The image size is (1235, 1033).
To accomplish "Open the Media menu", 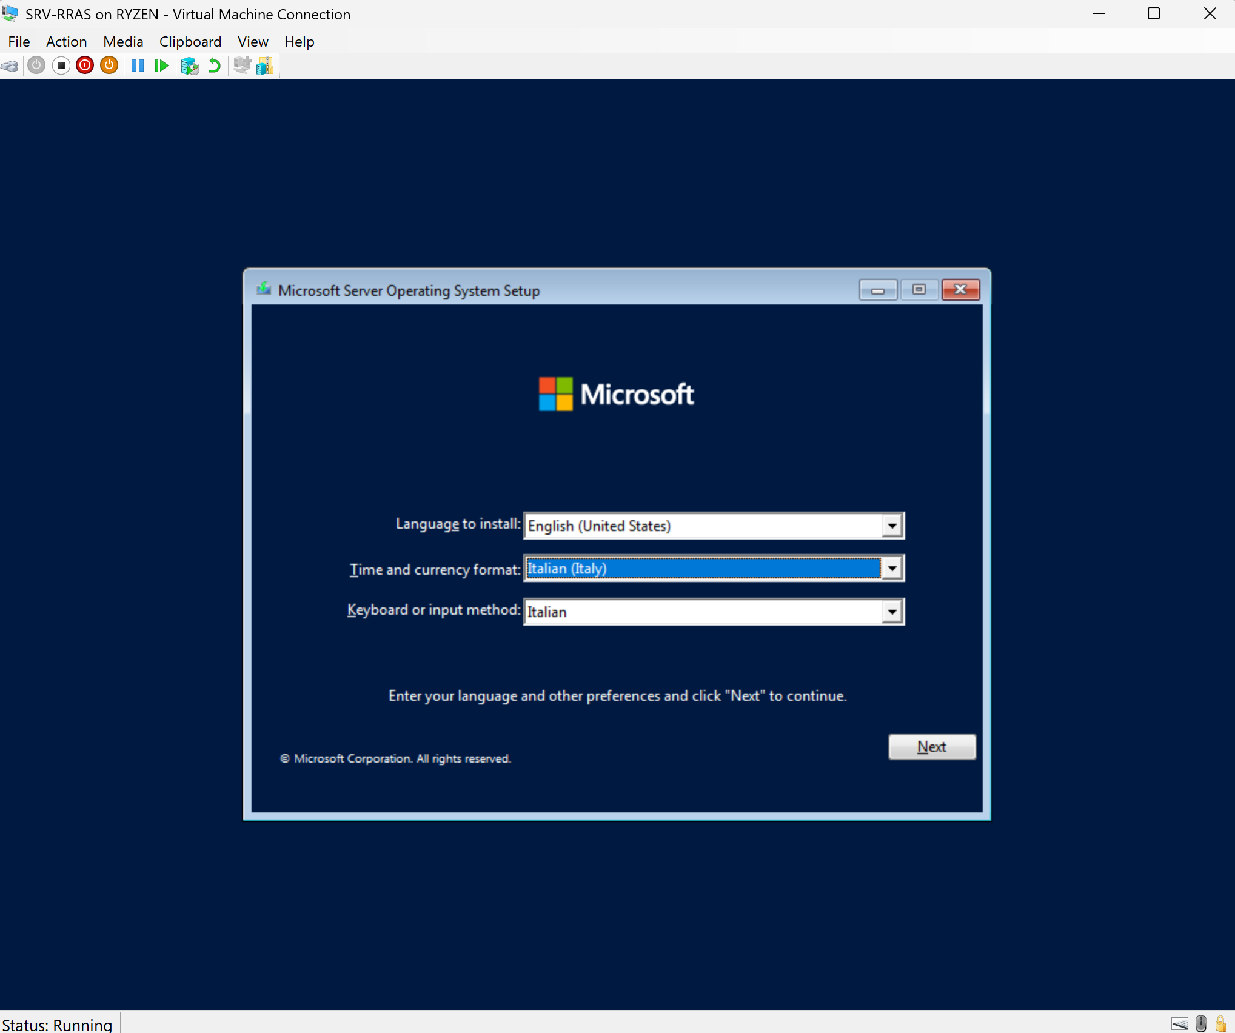I will [123, 42].
